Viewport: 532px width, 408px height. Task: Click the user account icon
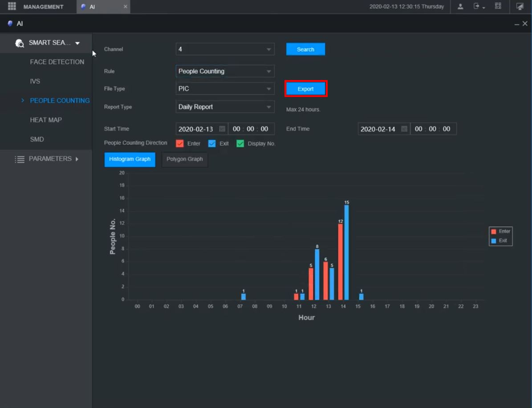(x=460, y=7)
